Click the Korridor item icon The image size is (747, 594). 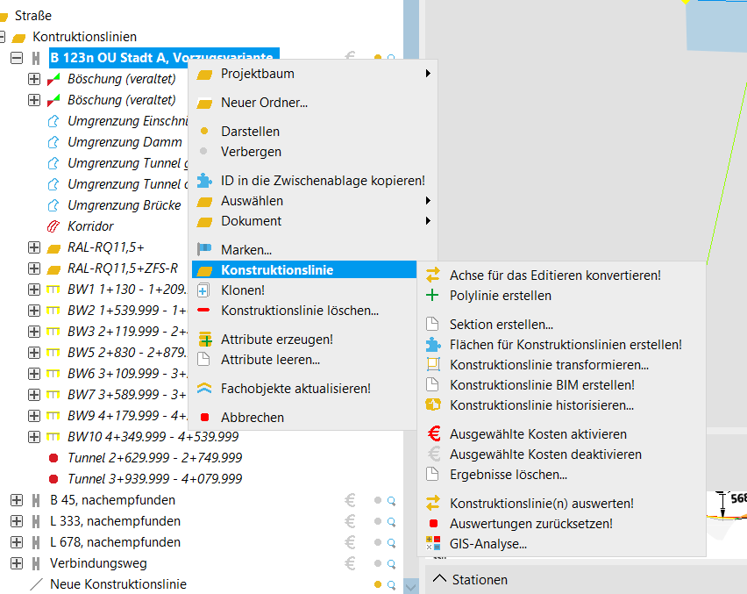(53, 226)
